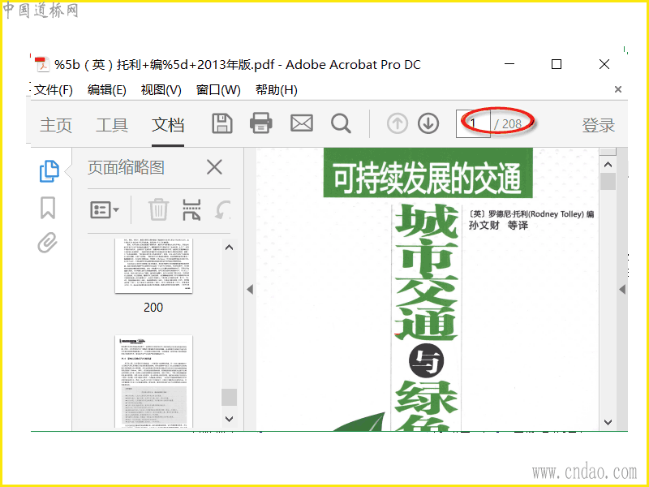
Task: Select the 文档 tab
Action: point(168,125)
